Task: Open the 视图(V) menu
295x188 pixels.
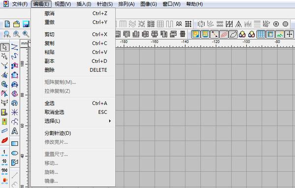Action: [x=63, y=4]
